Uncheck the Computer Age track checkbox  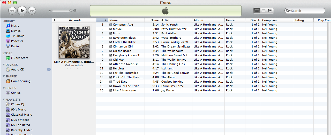pyautogui.click(x=111, y=25)
